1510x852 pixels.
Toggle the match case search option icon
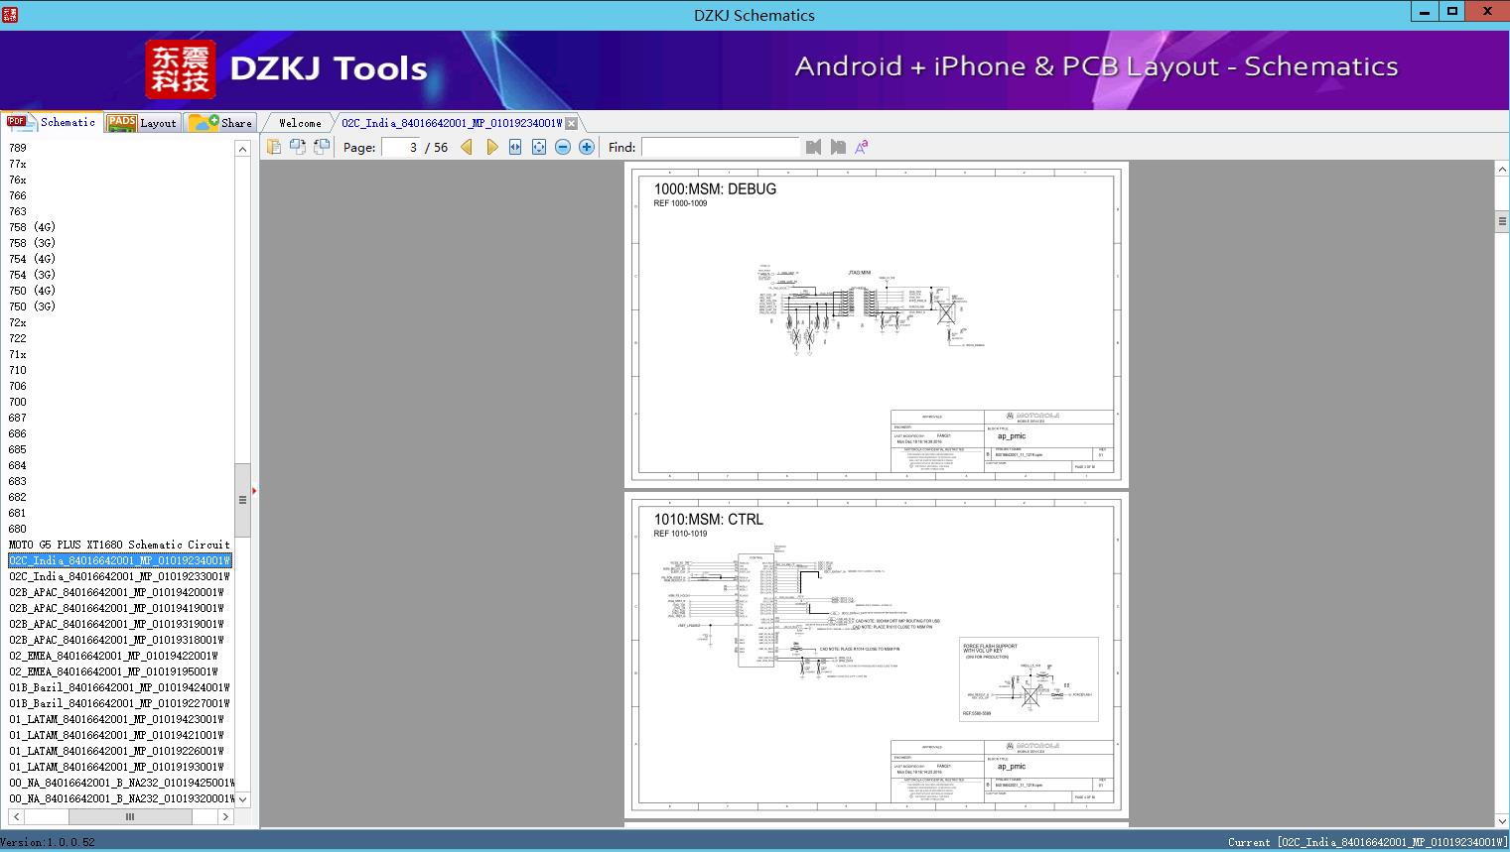tap(862, 147)
